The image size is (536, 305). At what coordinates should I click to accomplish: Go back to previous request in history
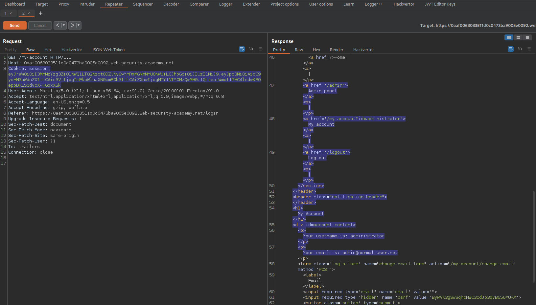tap(58, 25)
